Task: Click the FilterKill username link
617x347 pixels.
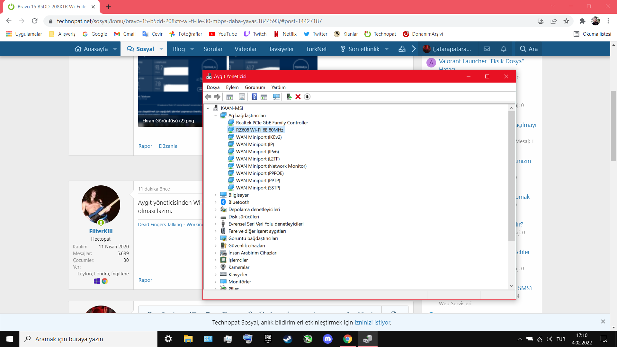Action: tap(101, 231)
